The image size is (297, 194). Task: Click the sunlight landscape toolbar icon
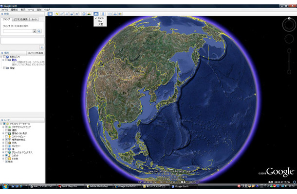[x=89, y=14]
